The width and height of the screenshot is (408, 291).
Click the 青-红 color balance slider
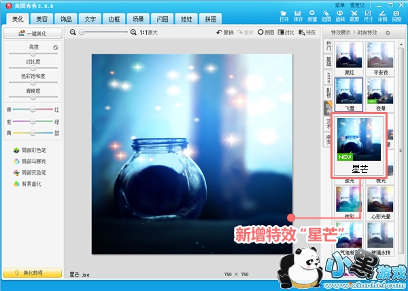point(33,109)
